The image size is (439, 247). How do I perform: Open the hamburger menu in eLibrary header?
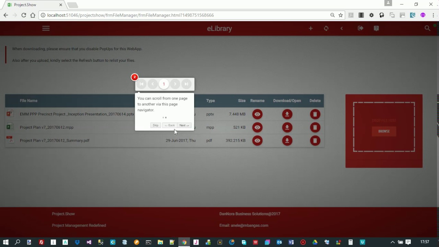tap(46, 28)
